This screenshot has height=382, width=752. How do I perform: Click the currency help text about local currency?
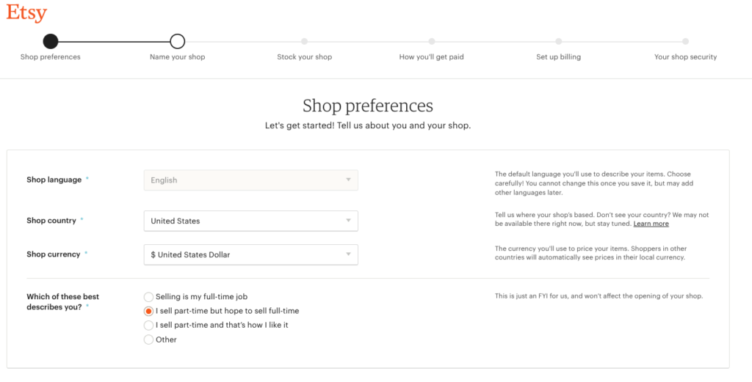click(591, 253)
